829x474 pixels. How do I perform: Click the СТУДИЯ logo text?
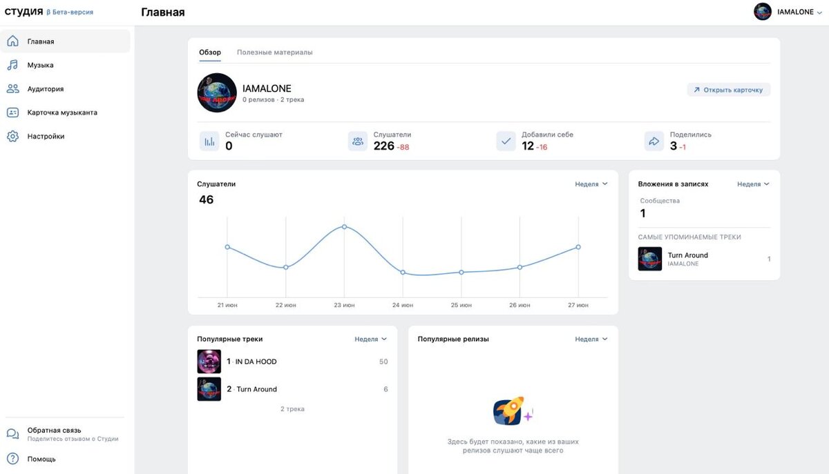[24, 12]
